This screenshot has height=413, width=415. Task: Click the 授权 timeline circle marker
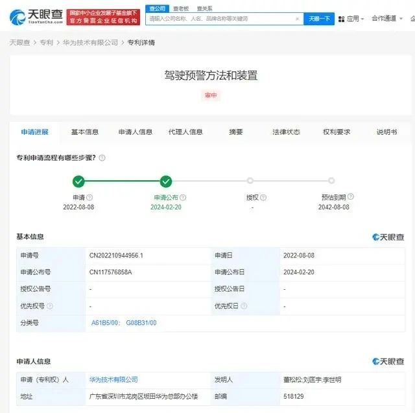pyautogui.click(x=250, y=181)
